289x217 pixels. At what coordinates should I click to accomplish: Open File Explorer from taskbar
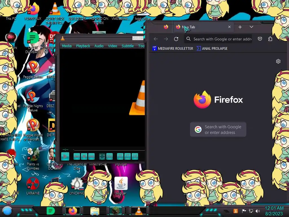[95, 211]
